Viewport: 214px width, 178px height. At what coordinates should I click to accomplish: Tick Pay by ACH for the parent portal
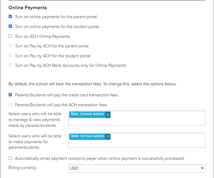(10, 46)
